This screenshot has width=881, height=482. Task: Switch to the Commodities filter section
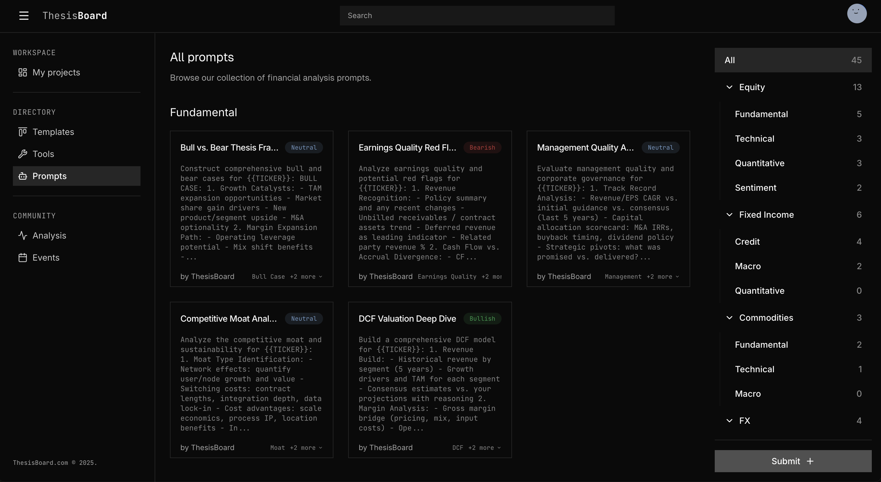tap(767, 318)
